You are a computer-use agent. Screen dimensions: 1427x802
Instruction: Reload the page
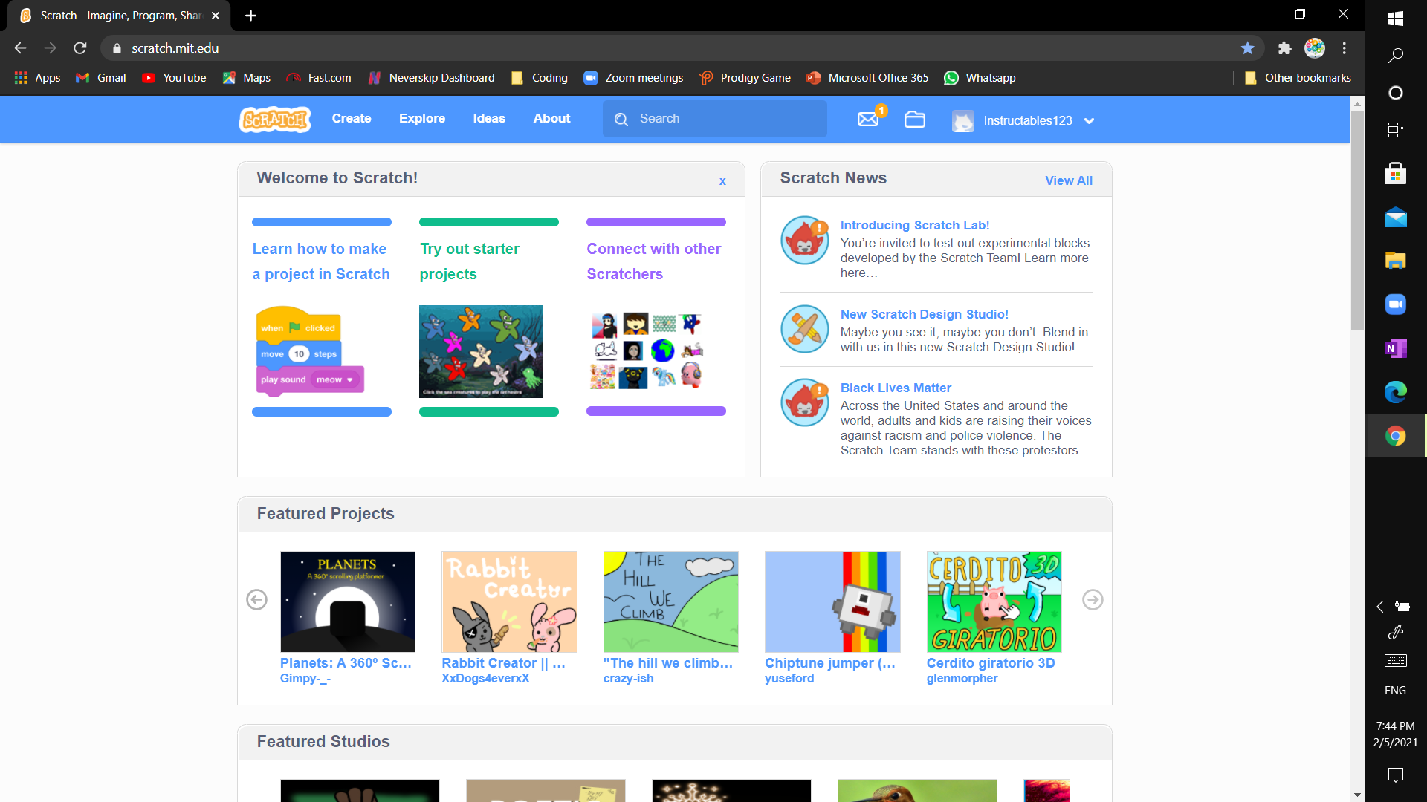(80, 48)
